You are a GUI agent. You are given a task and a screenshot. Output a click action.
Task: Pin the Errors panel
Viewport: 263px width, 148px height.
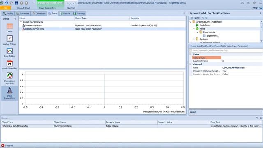[x=257, y=118]
